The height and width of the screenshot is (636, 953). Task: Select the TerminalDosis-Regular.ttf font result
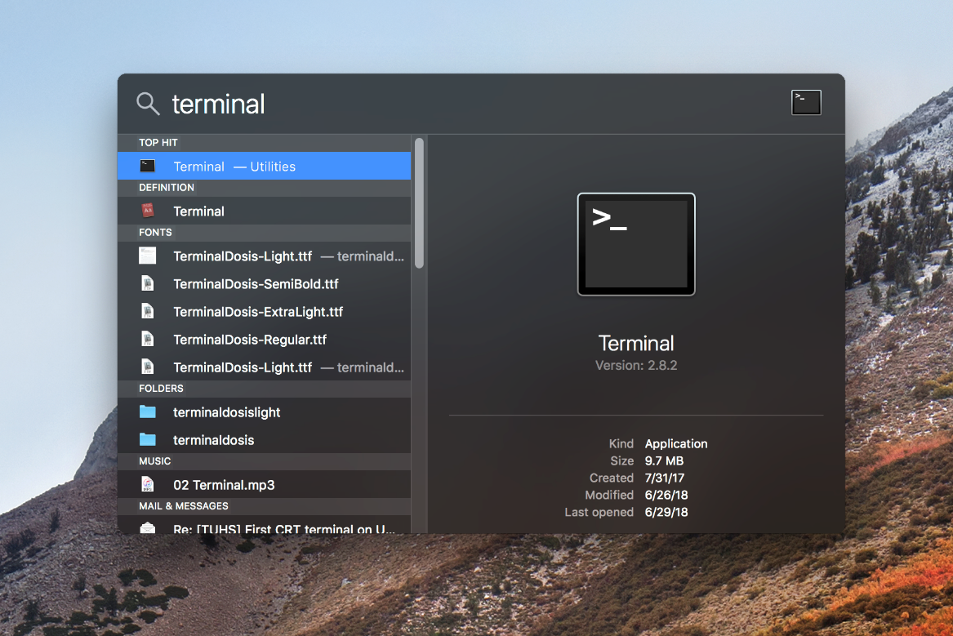click(x=265, y=339)
